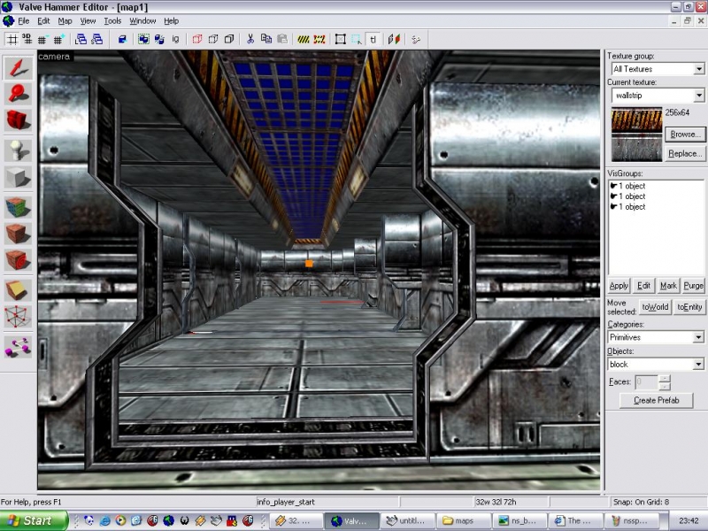The image size is (708, 531).
Task: Click the Browse... texture button
Action: click(x=685, y=135)
